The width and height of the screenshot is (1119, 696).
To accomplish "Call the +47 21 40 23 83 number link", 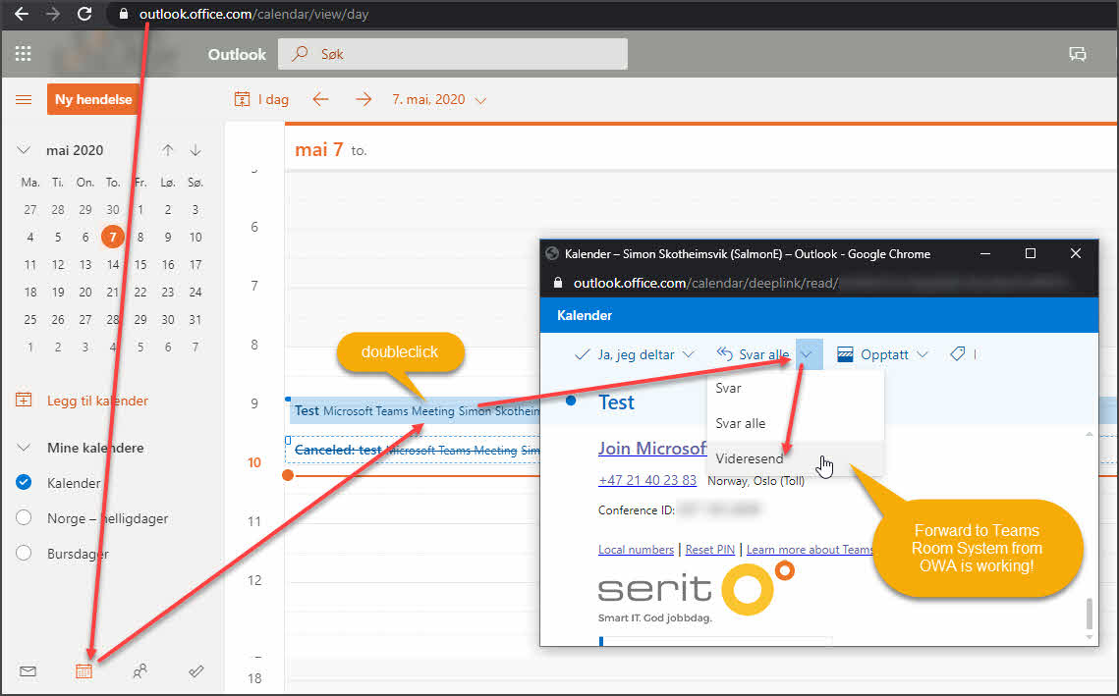I will [x=647, y=480].
